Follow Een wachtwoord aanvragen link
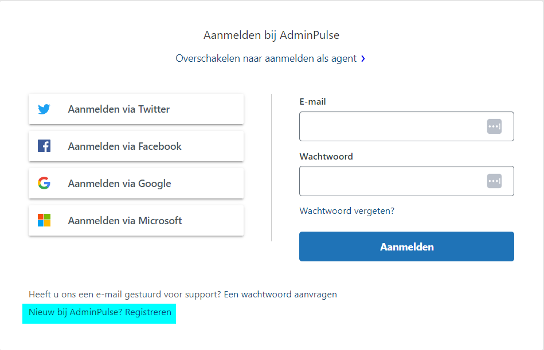The width and height of the screenshot is (544, 350). (x=280, y=295)
